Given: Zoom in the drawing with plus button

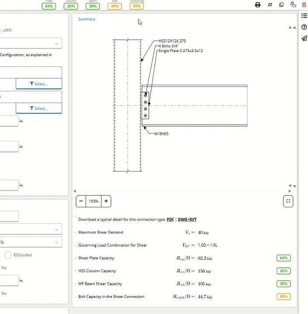Looking at the screenshot, I should click(106, 201).
